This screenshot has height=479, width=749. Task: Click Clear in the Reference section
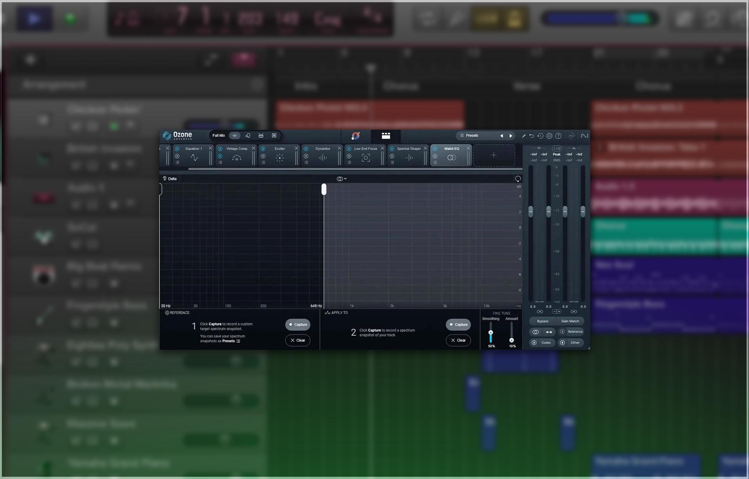point(298,340)
